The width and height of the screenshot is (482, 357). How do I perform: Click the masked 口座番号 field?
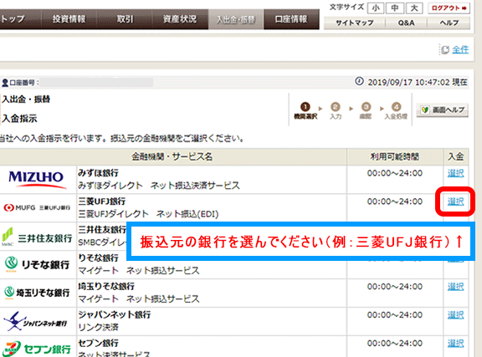96,82
